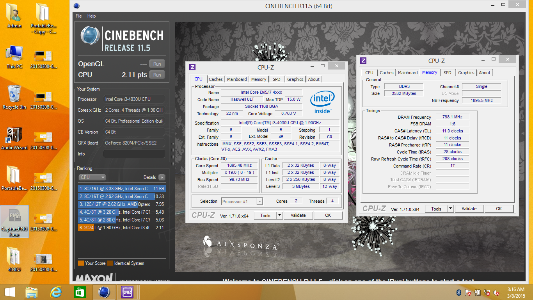Open Caches tab in CPU-Z Memory window
The height and width of the screenshot is (300, 533).
tap(387, 73)
